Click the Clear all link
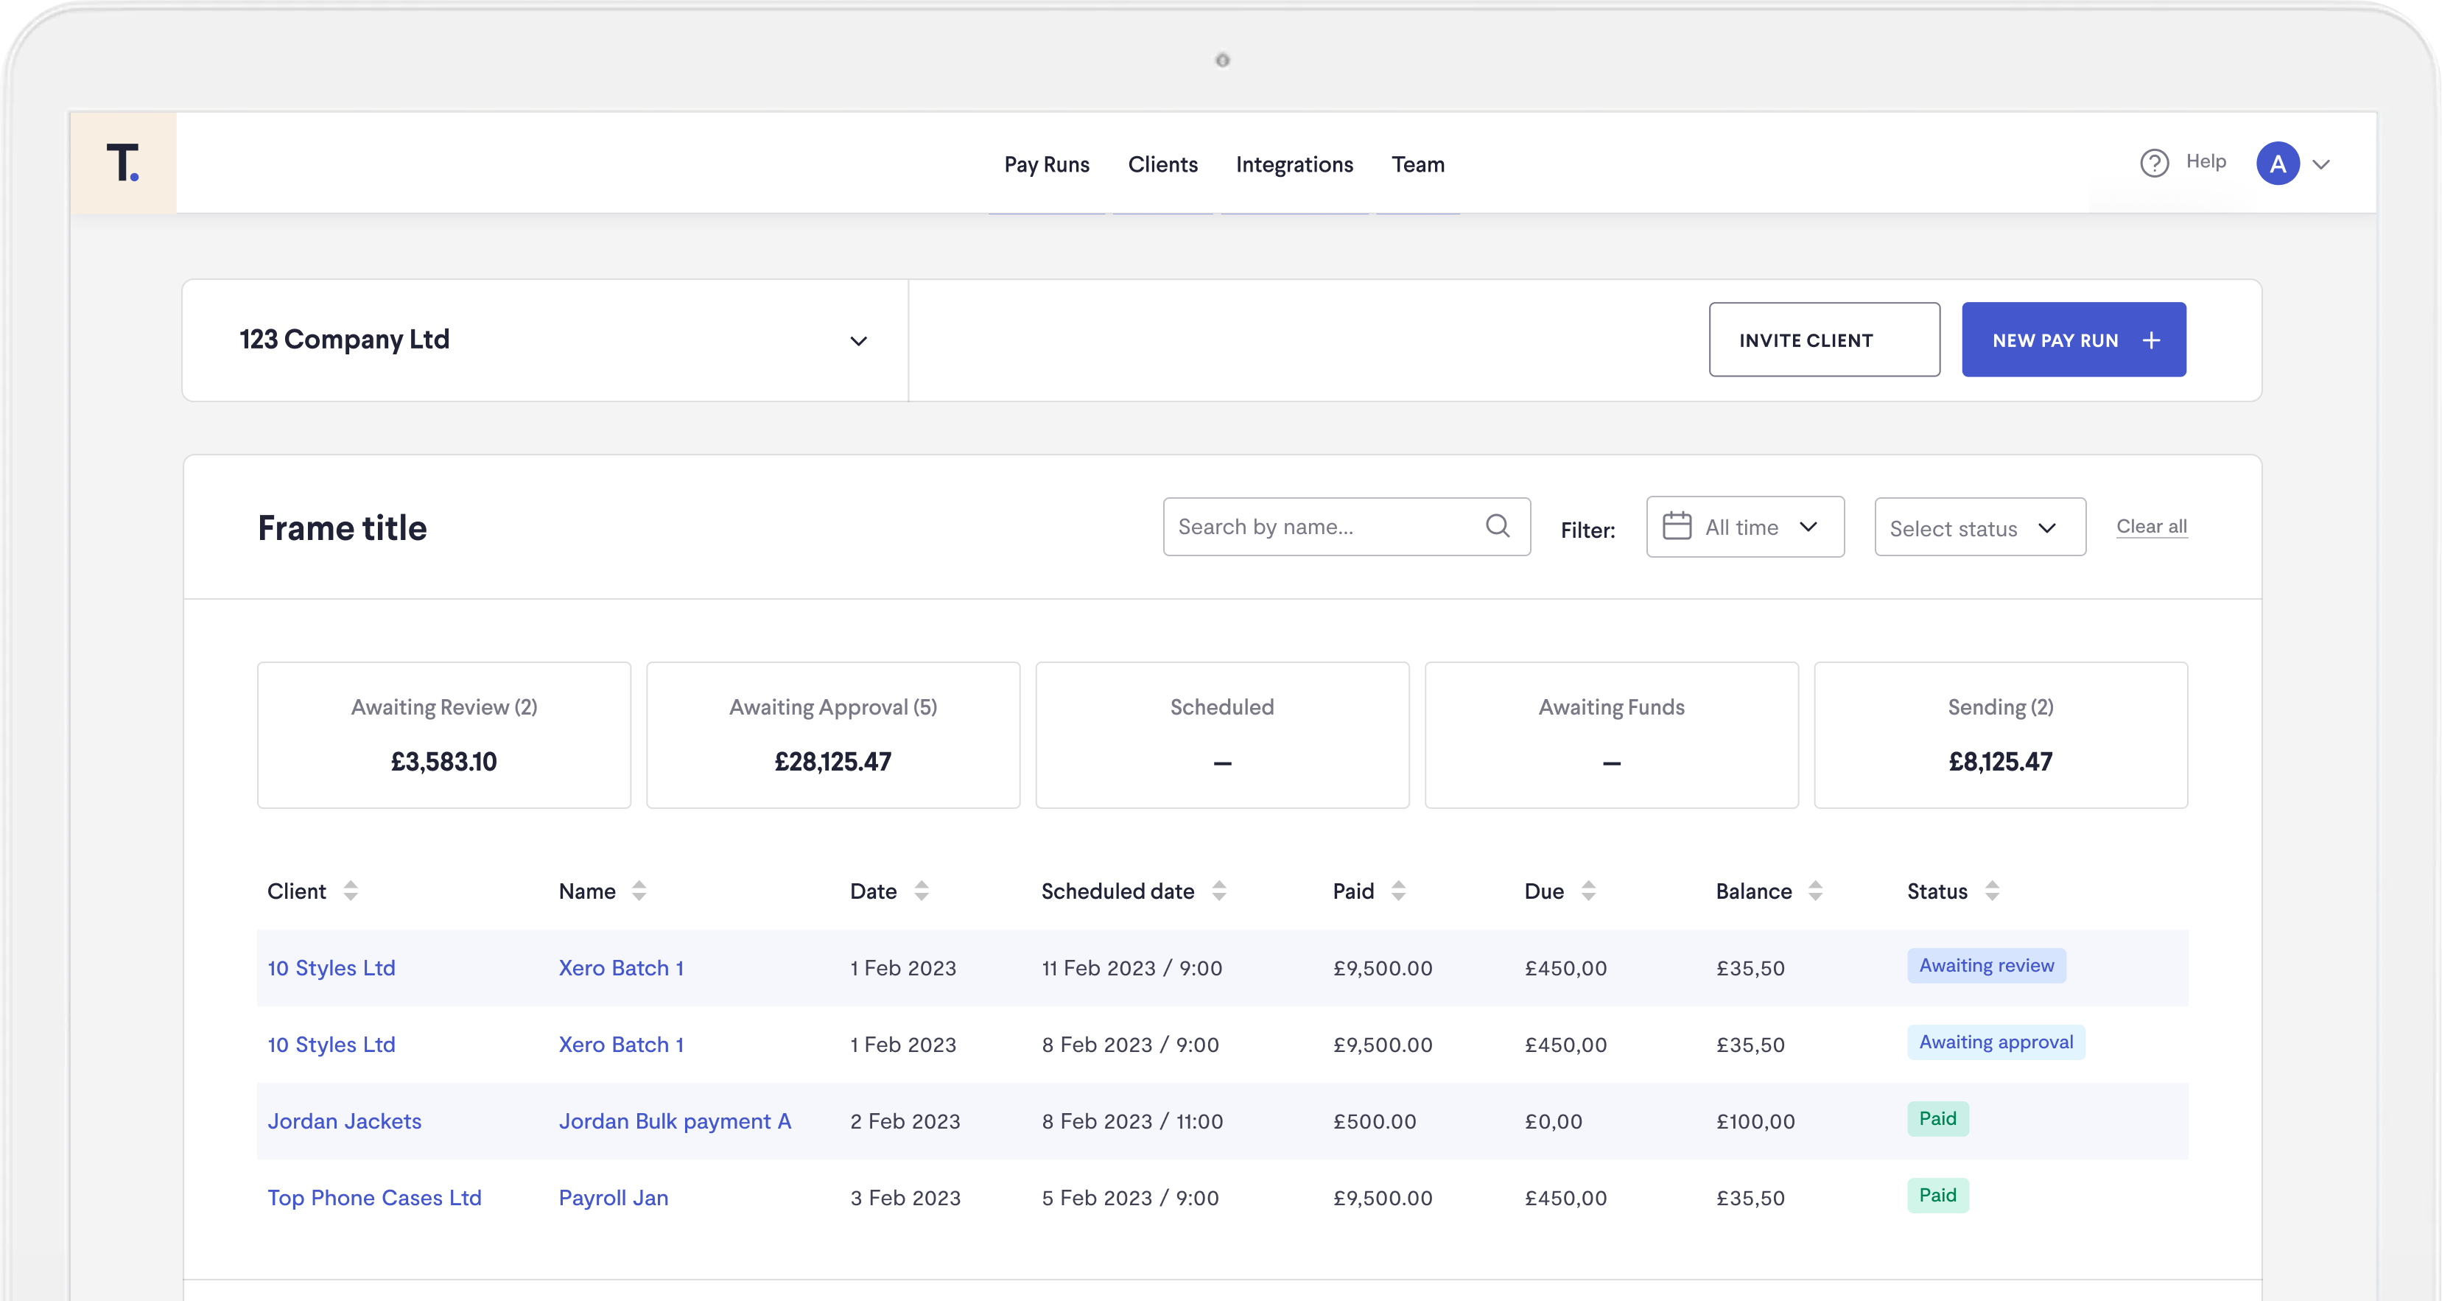The height and width of the screenshot is (1301, 2442). (2152, 527)
